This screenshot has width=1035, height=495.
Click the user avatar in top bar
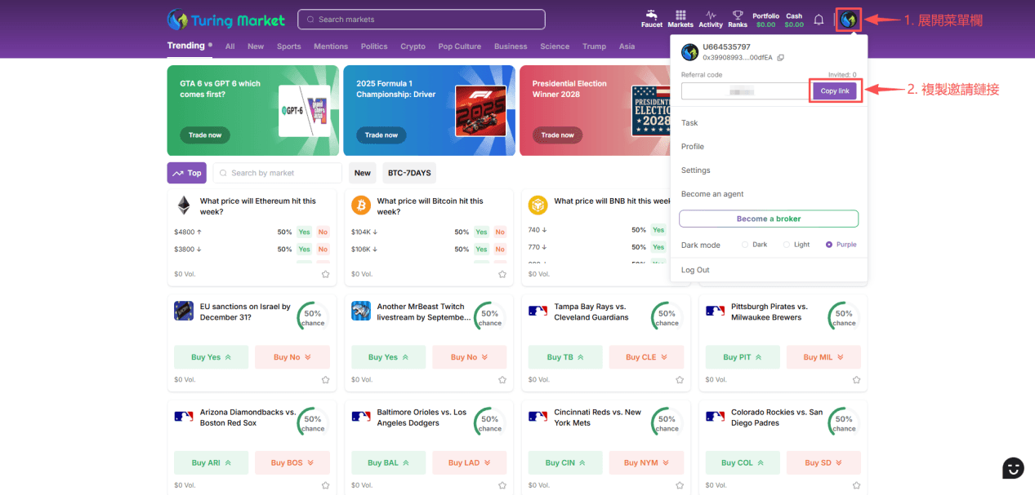(x=849, y=20)
